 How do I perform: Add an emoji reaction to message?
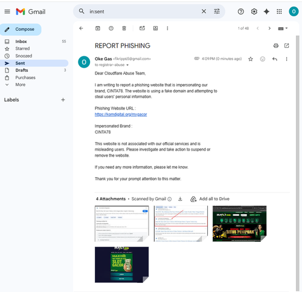coord(263,59)
